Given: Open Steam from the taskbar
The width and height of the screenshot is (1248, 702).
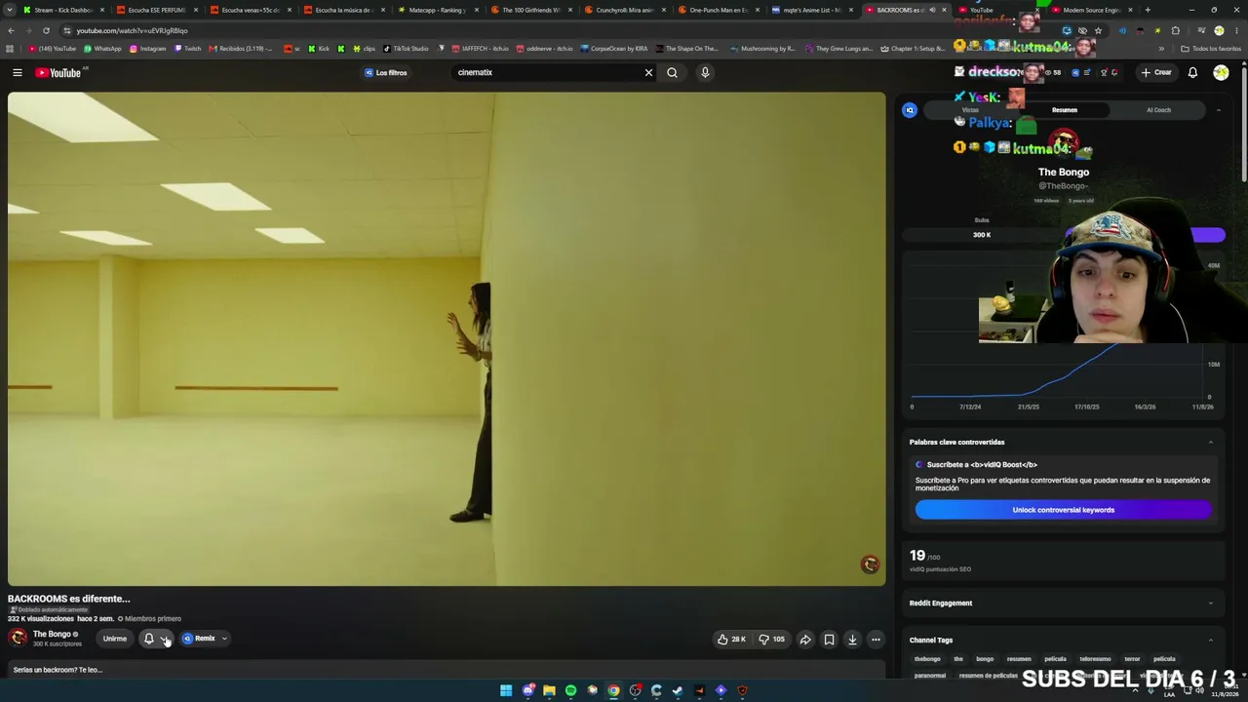Looking at the screenshot, I should click(x=678, y=690).
